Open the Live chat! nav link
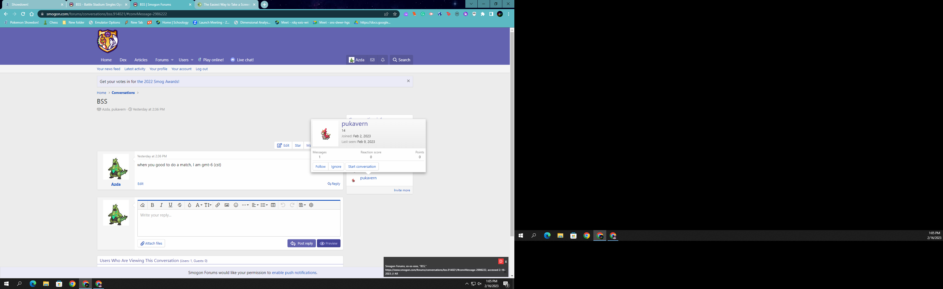 click(242, 60)
